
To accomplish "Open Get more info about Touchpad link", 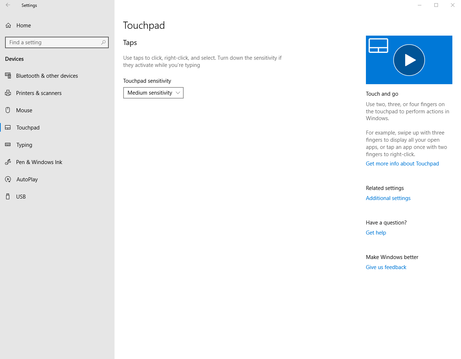I will [x=402, y=164].
